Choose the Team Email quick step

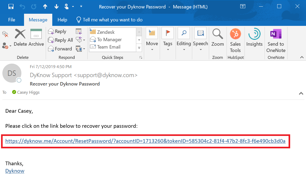pyautogui.click(x=112, y=47)
